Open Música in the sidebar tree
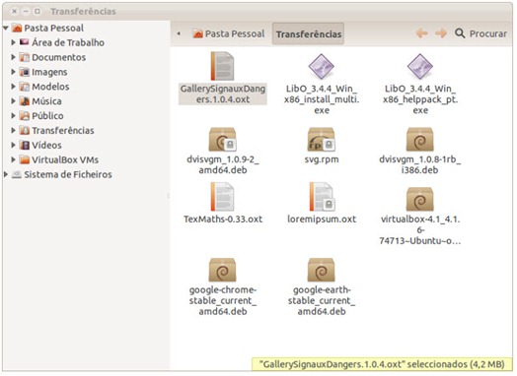 (46, 101)
